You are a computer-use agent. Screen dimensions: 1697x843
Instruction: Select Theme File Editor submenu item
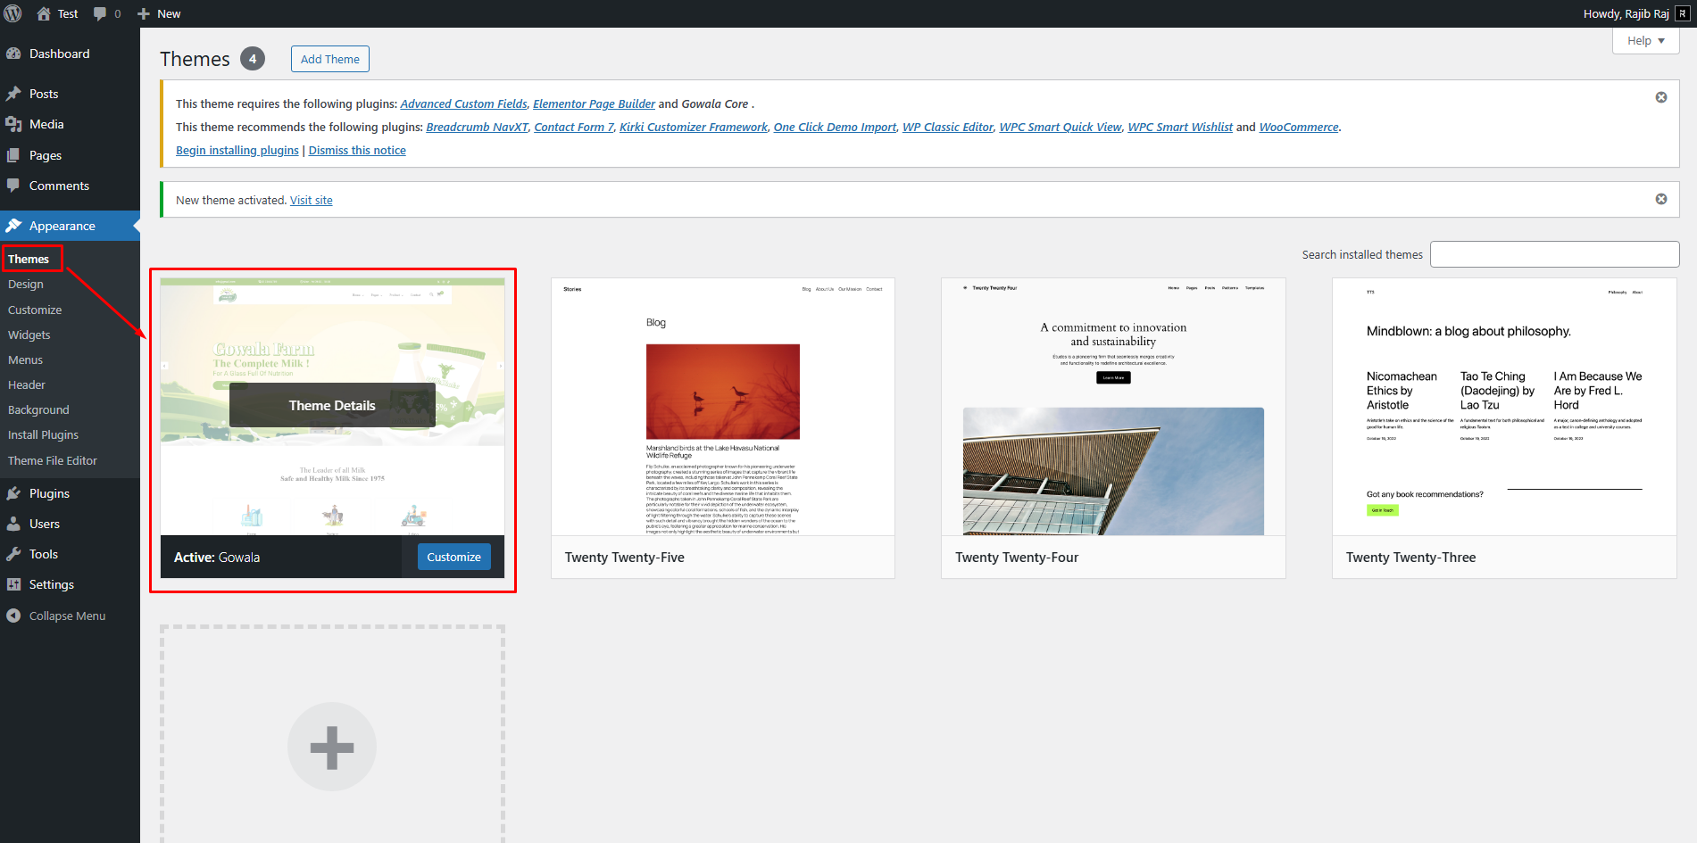(53, 460)
